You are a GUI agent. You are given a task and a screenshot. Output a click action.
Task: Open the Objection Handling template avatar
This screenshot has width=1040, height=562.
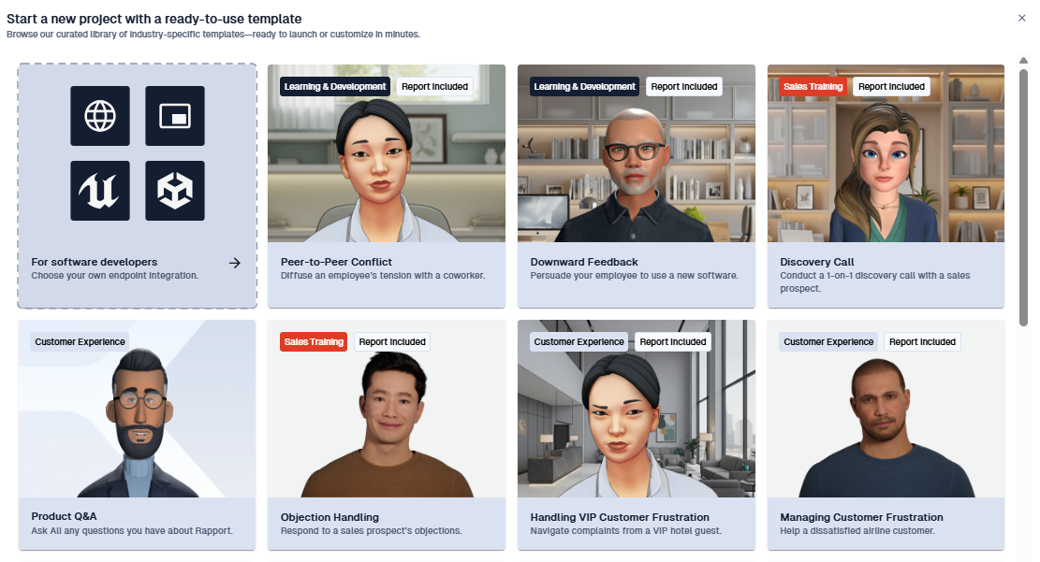tap(386, 421)
